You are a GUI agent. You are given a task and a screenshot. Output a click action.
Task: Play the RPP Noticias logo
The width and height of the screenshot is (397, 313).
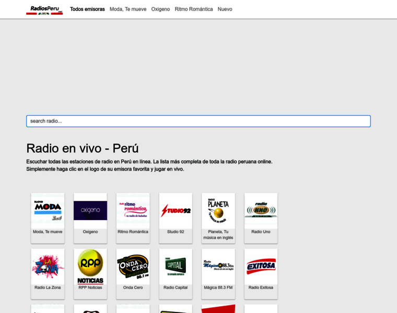point(90,267)
